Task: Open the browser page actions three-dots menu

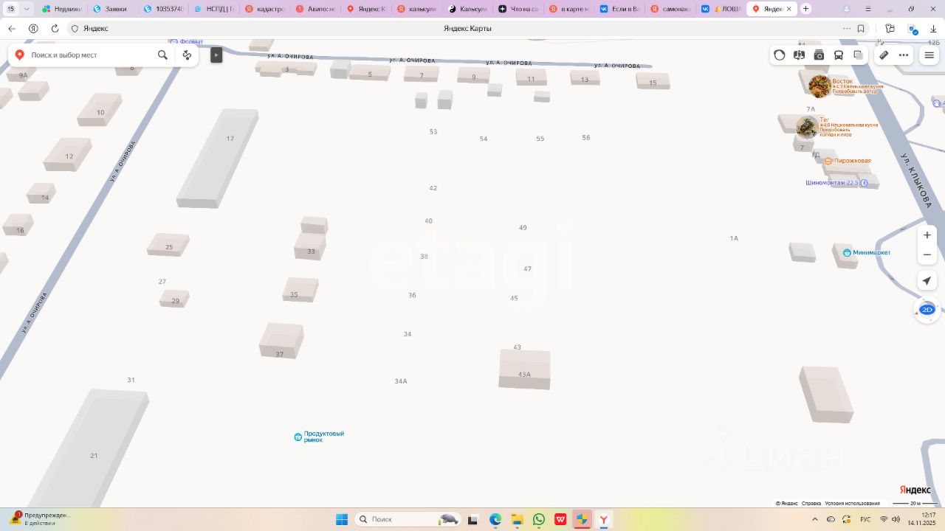Action: click(847, 28)
